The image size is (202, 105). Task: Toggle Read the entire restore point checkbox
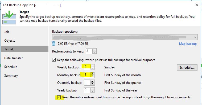coord(59,97)
